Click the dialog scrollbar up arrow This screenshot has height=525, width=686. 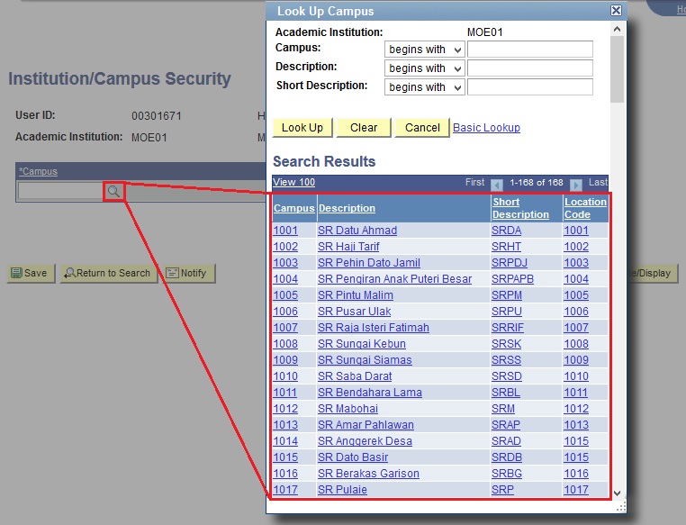coord(617,30)
